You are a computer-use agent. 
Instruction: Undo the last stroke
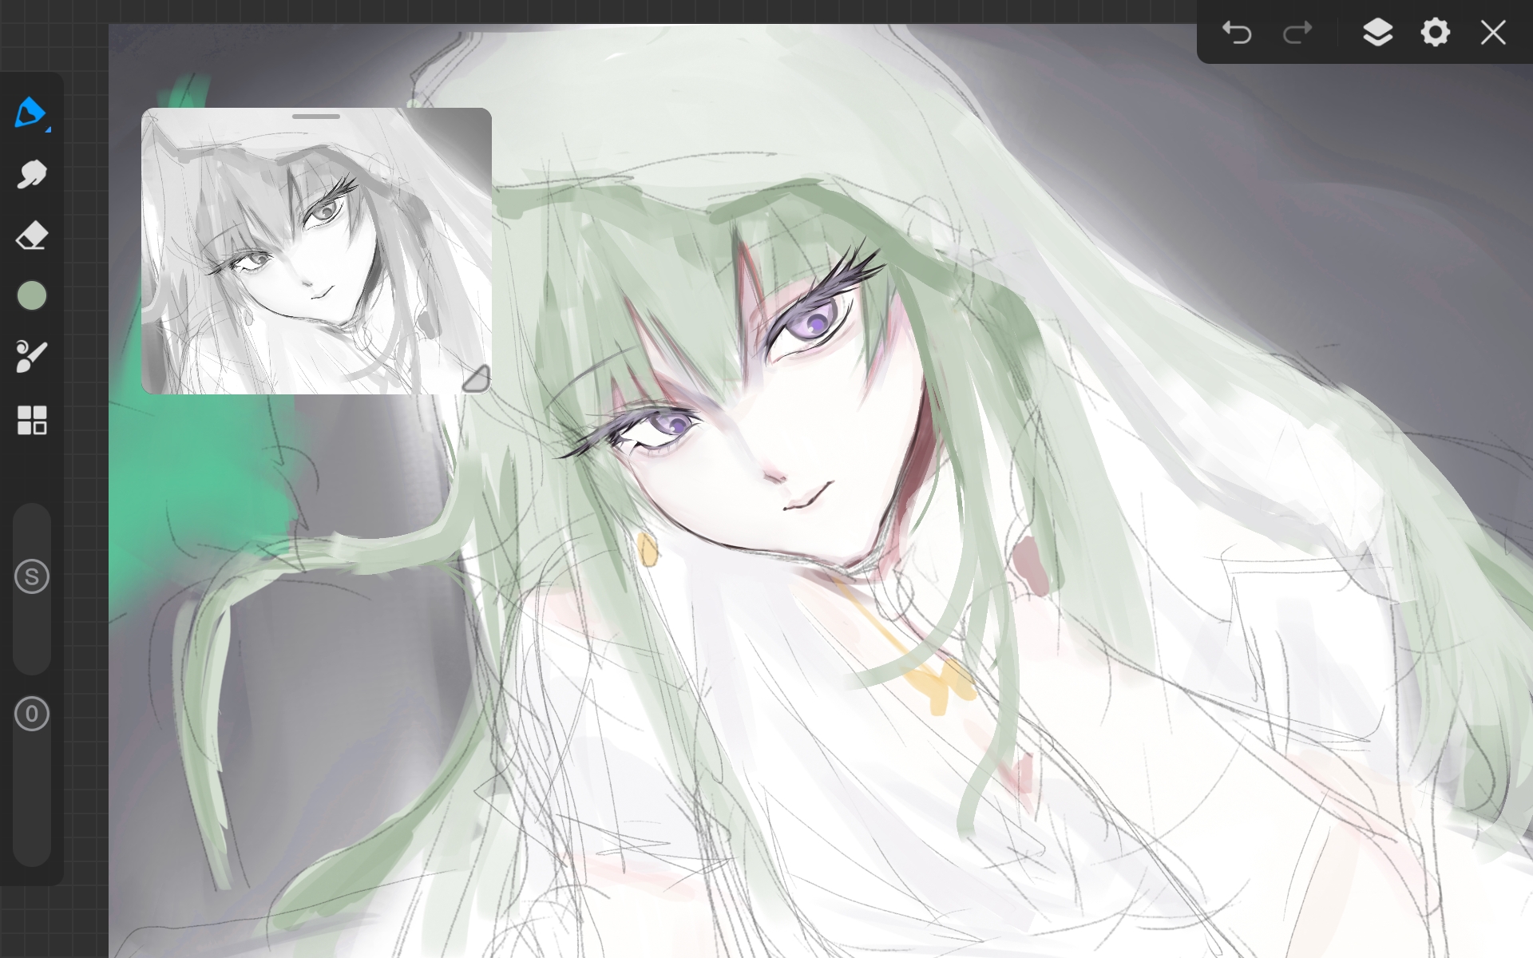(1237, 33)
